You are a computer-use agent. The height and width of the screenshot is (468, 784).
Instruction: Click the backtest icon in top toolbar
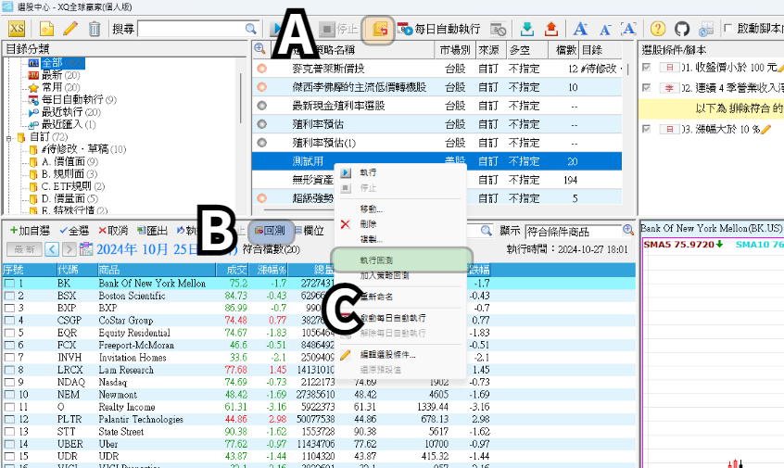pos(378,30)
